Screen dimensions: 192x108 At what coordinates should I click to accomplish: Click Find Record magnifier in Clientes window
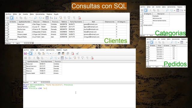tap(35, 18)
